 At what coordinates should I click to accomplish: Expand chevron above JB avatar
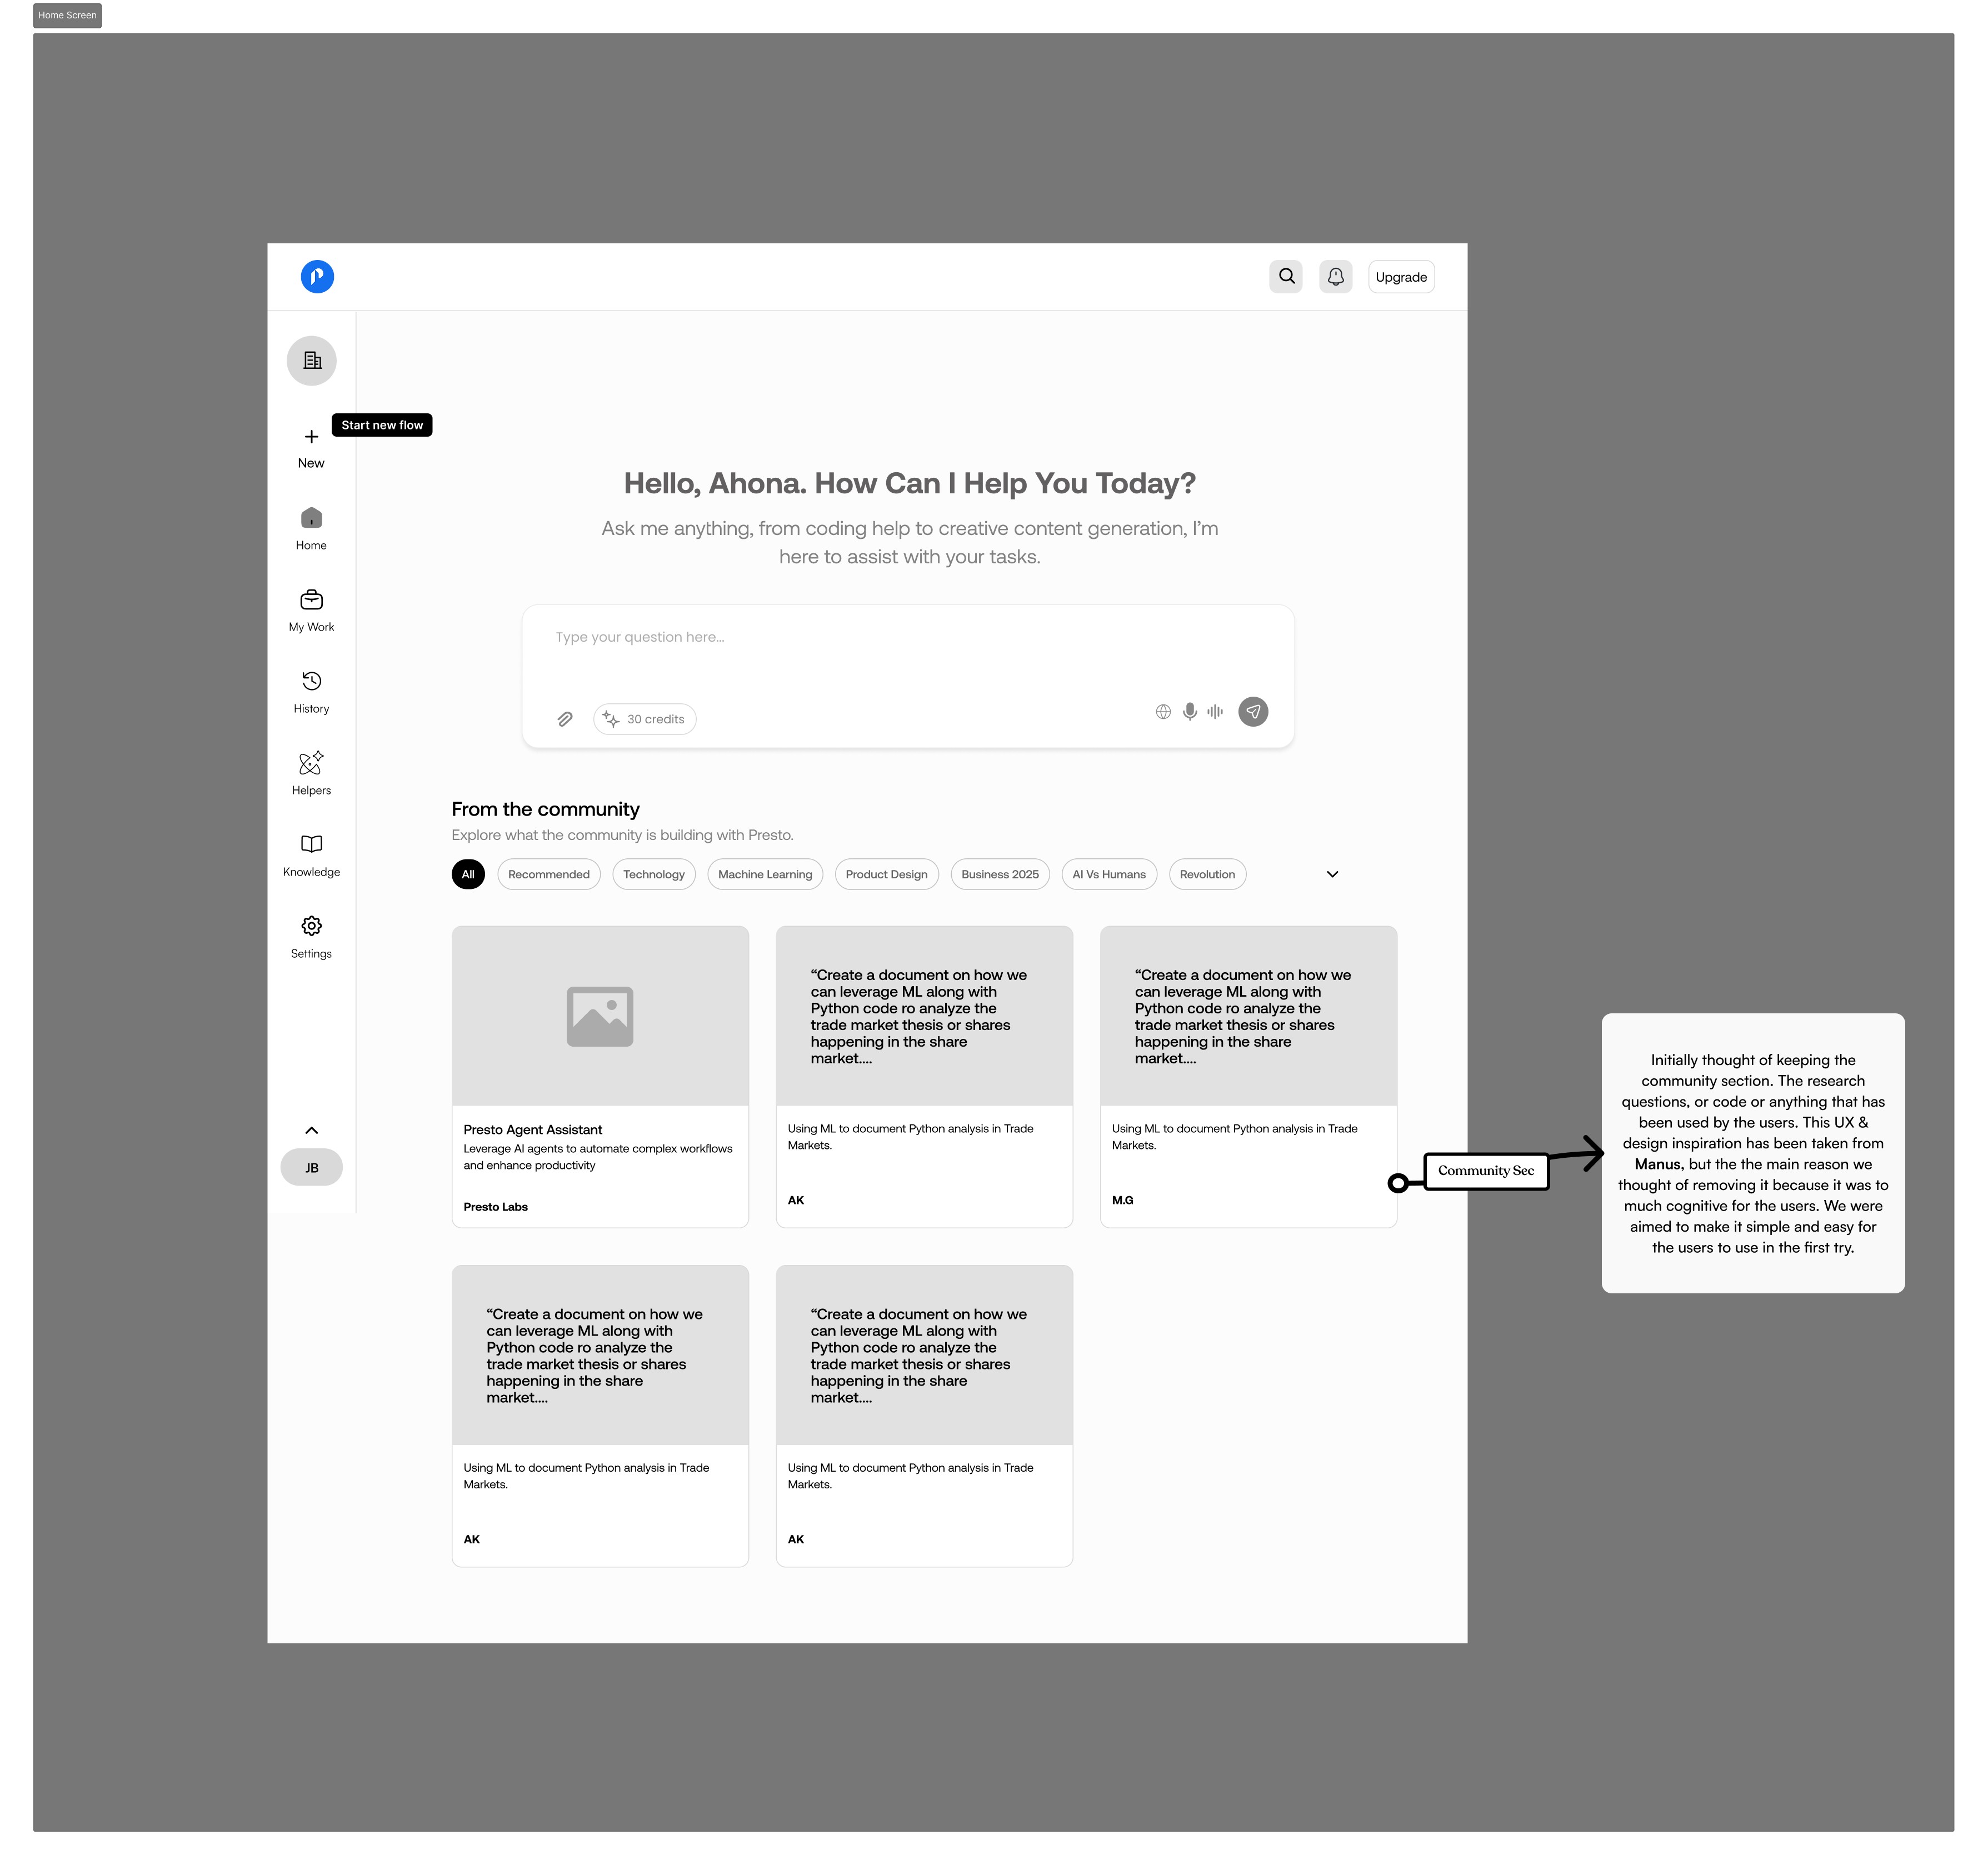(x=311, y=1130)
